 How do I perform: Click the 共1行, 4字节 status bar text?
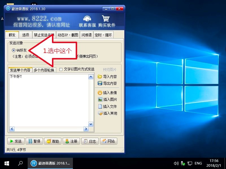coord(16,150)
